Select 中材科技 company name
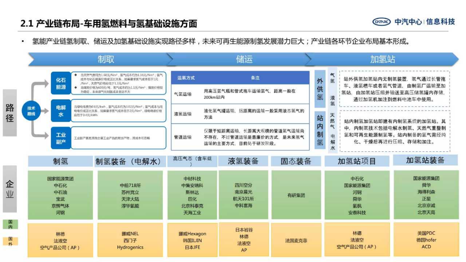466x262 pixels. [x=192, y=178]
